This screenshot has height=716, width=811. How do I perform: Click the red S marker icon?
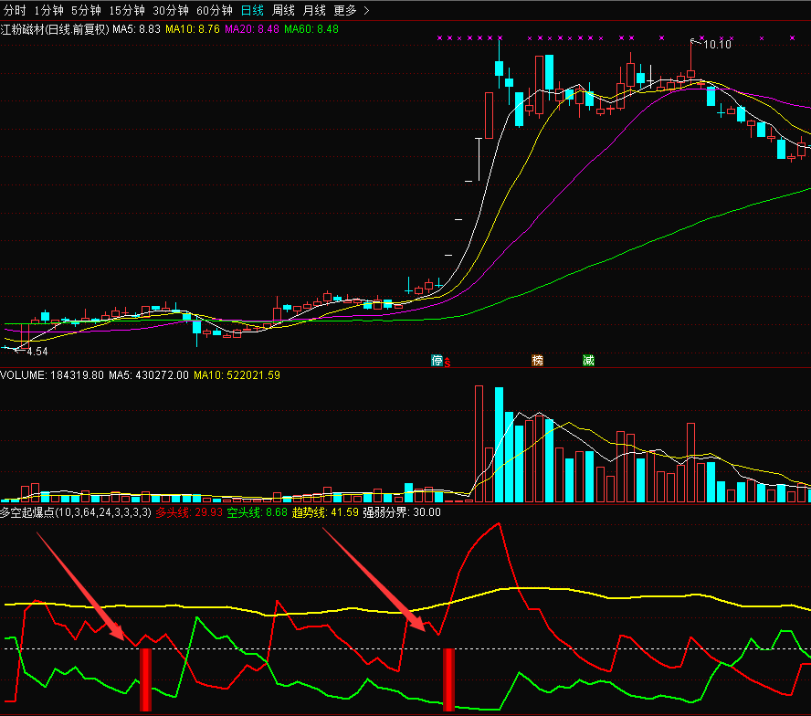click(448, 363)
